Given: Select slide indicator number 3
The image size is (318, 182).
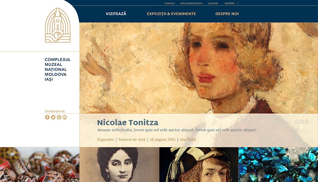Looking at the screenshot, I should 307,122.
